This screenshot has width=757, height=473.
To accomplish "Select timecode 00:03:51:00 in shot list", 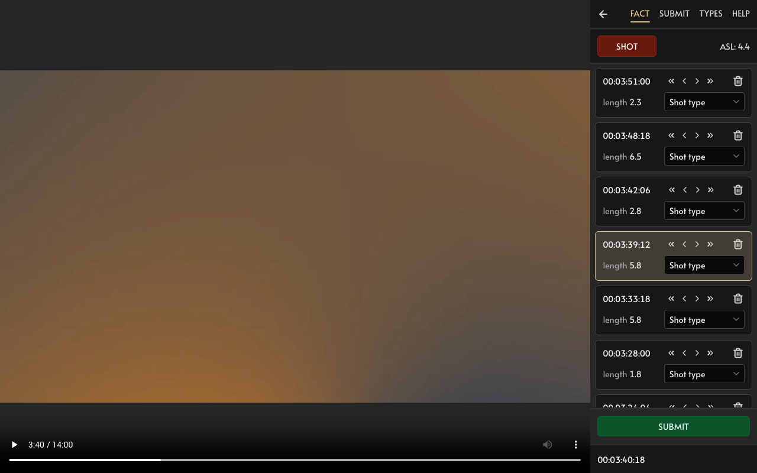I will pyautogui.click(x=626, y=81).
